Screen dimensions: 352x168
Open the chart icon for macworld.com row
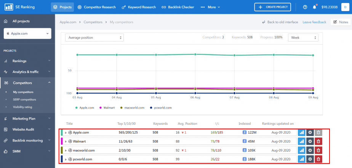(x=301, y=150)
